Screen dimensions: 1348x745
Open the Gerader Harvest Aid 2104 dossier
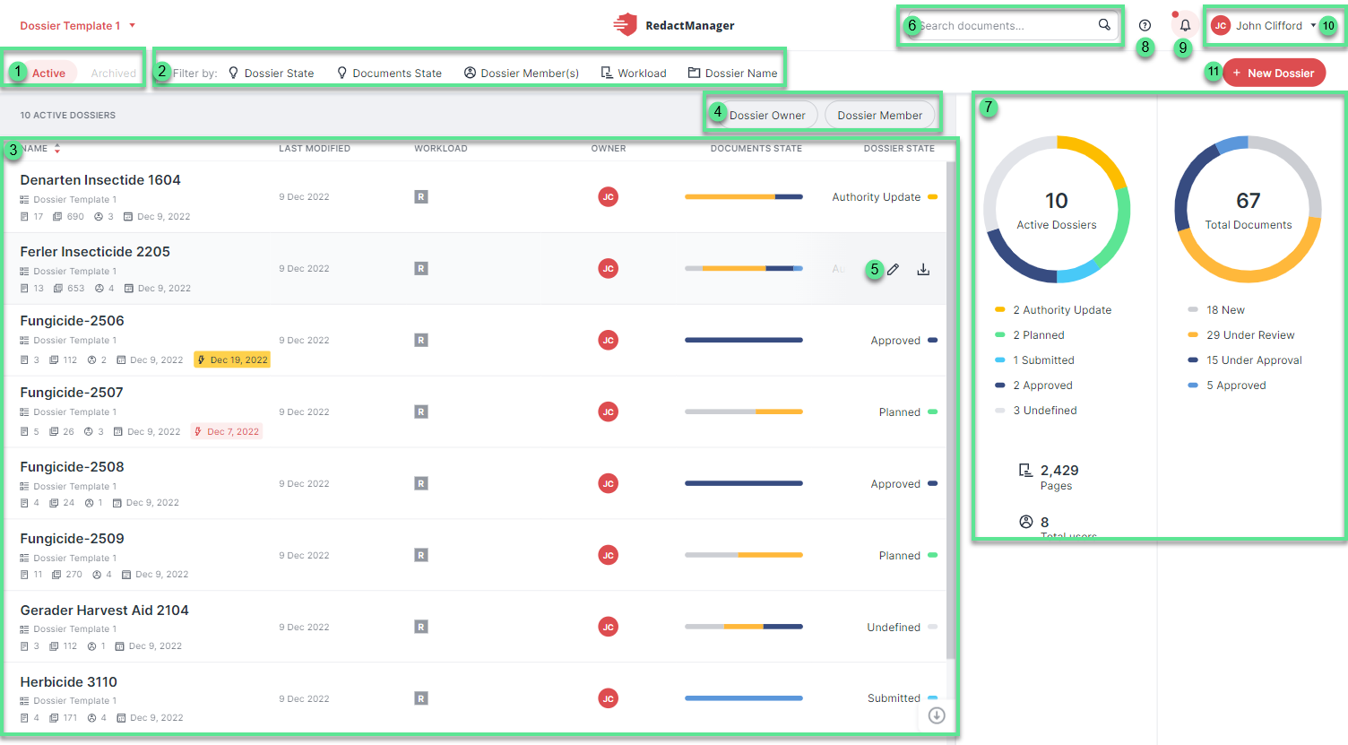click(104, 611)
